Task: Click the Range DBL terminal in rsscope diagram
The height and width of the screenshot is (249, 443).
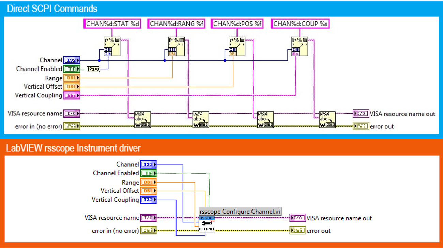Action: point(148,182)
